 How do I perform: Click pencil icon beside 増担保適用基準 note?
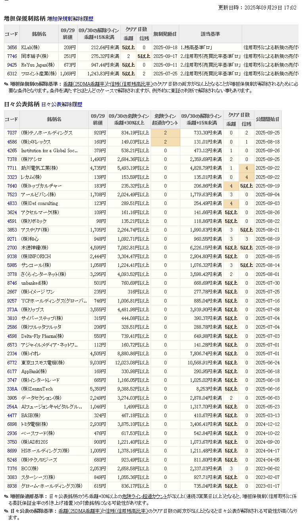(6, 496)
